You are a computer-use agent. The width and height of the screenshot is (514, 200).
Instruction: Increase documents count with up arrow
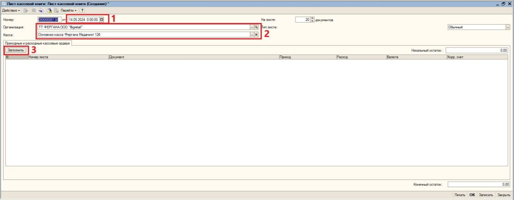pos(312,18)
